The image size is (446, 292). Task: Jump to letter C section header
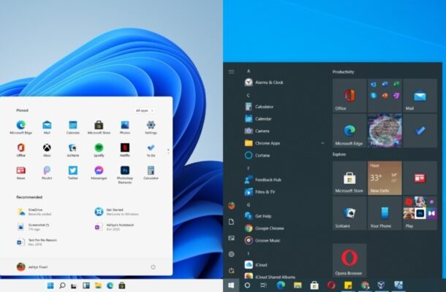[249, 95]
